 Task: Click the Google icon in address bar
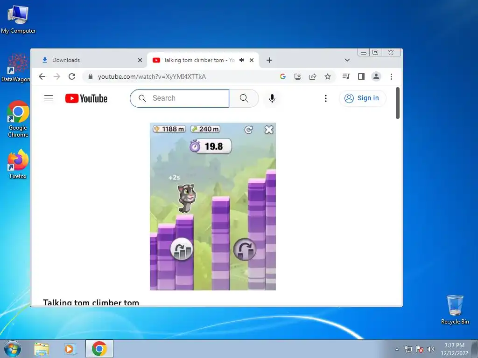point(282,76)
